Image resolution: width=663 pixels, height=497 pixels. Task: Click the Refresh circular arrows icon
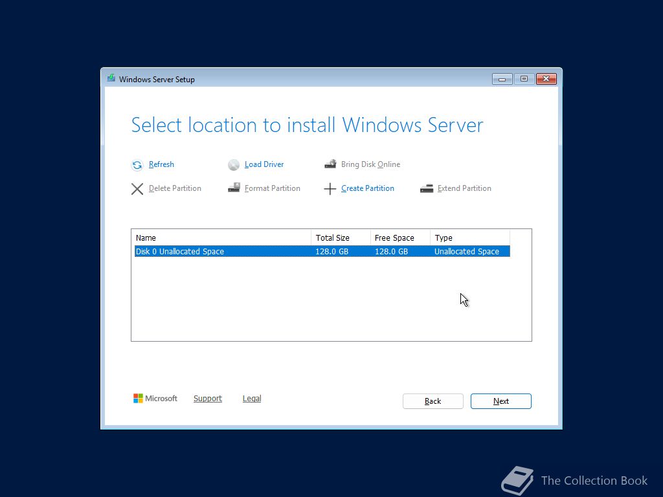click(x=137, y=165)
